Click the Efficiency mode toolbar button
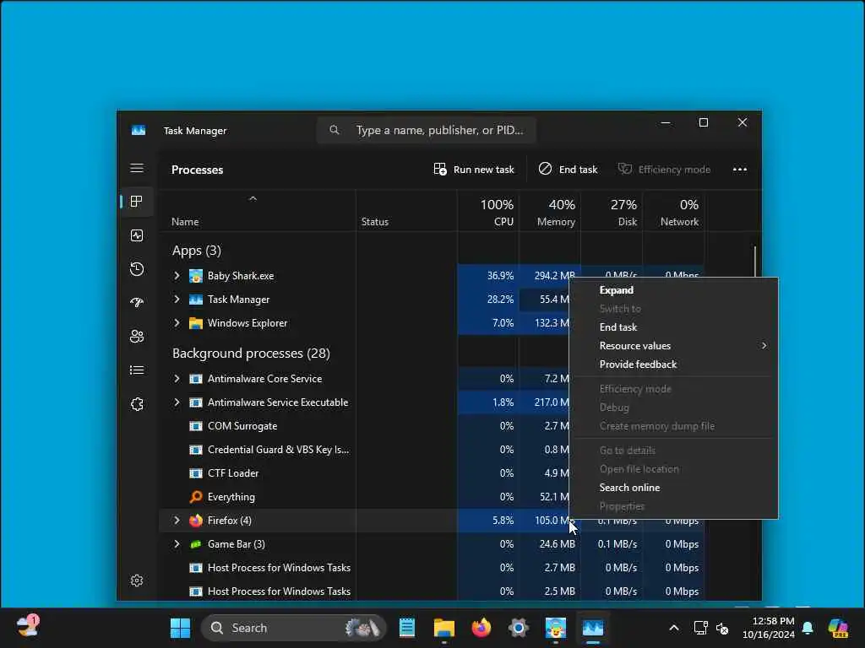 [x=664, y=169]
